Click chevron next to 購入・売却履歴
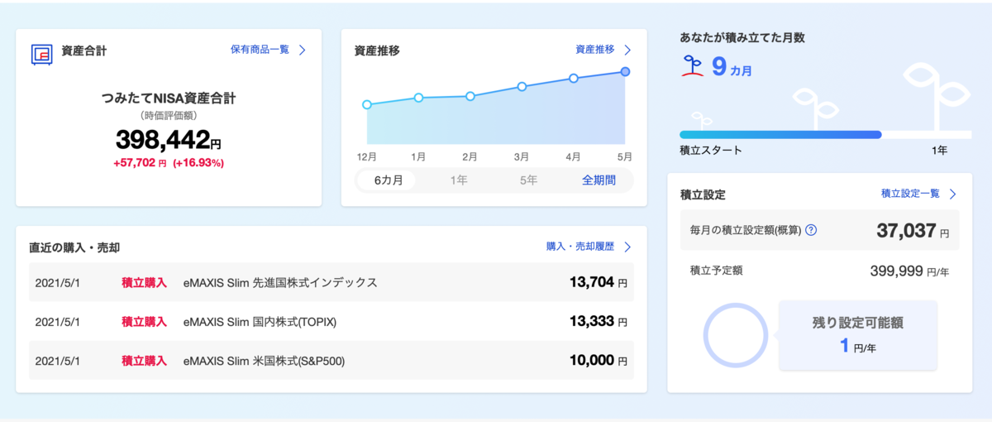 (627, 247)
